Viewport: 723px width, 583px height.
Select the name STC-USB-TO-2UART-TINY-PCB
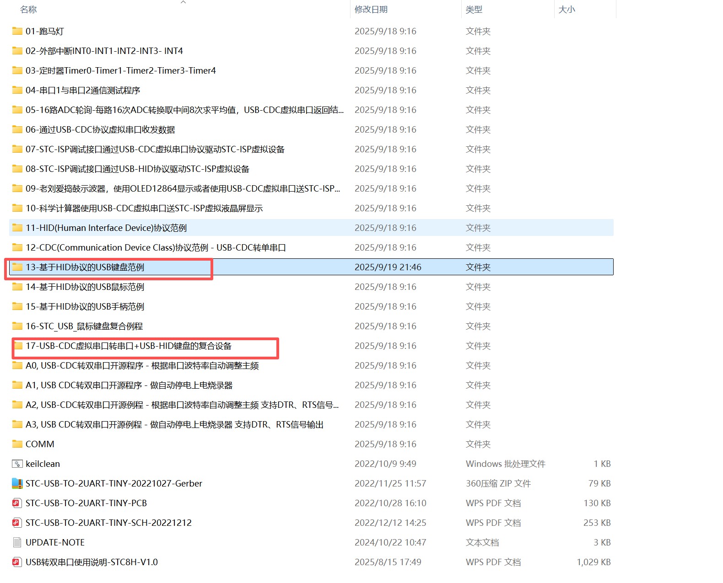coord(86,503)
